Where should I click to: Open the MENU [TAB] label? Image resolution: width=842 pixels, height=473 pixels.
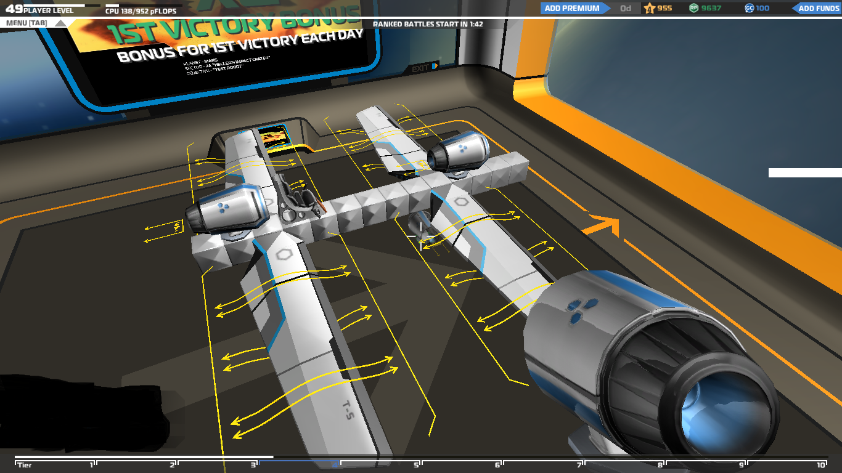click(x=27, y=23)
